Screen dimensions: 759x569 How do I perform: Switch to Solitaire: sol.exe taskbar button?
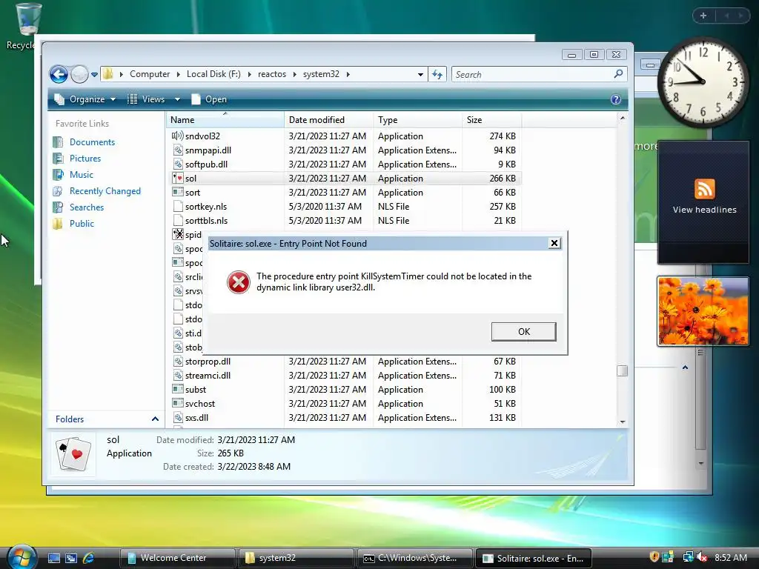534,558
